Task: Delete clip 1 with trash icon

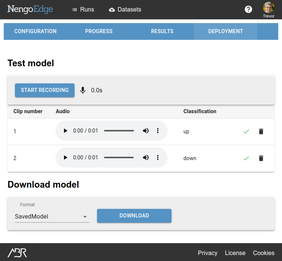Action: point(261,131)
